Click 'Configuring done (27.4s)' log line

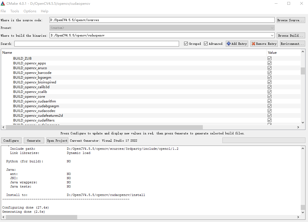[25, 207]
